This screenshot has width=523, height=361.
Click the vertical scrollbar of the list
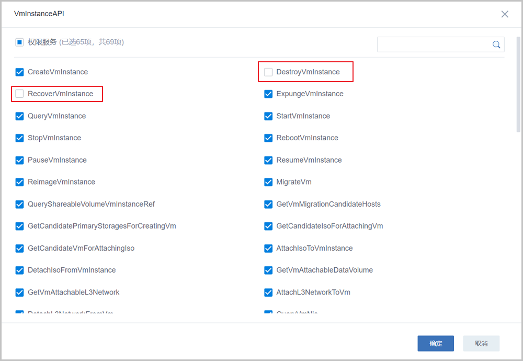(518, 84)
